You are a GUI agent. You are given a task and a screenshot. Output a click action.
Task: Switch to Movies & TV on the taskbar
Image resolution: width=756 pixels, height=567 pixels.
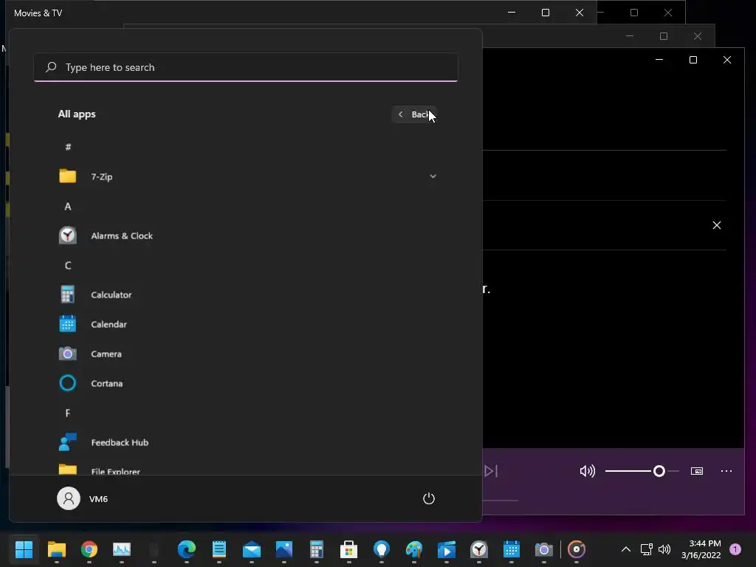pyautogui.click(x=447, y=549)
